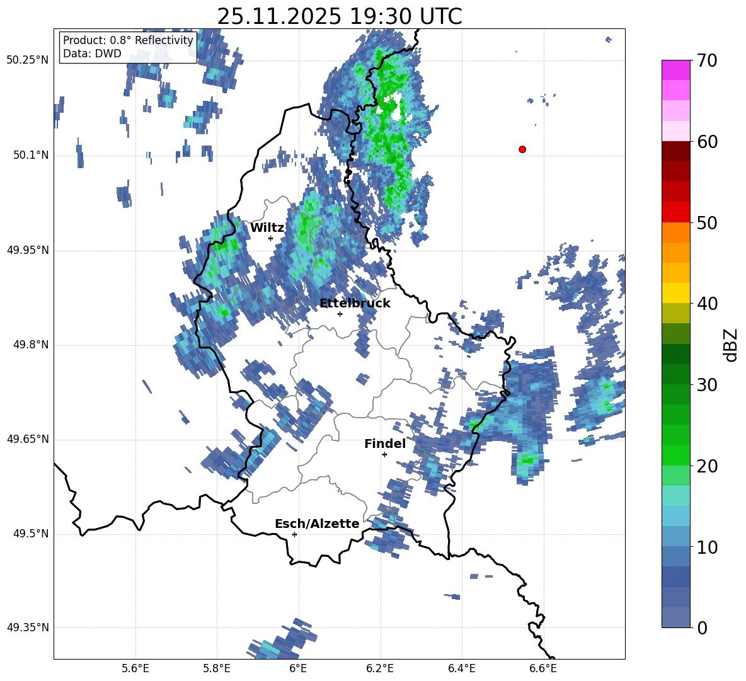Image resolution: width=746 pixels, height=681 pixels.
Task: Click the dark red colorbar segment below 60
Action: coord(675,151)
